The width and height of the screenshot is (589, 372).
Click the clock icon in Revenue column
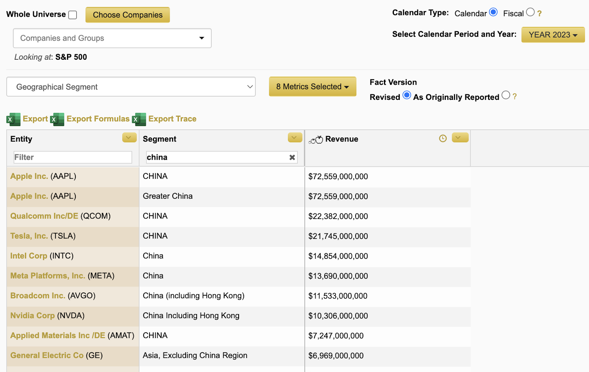coord(443,138)
